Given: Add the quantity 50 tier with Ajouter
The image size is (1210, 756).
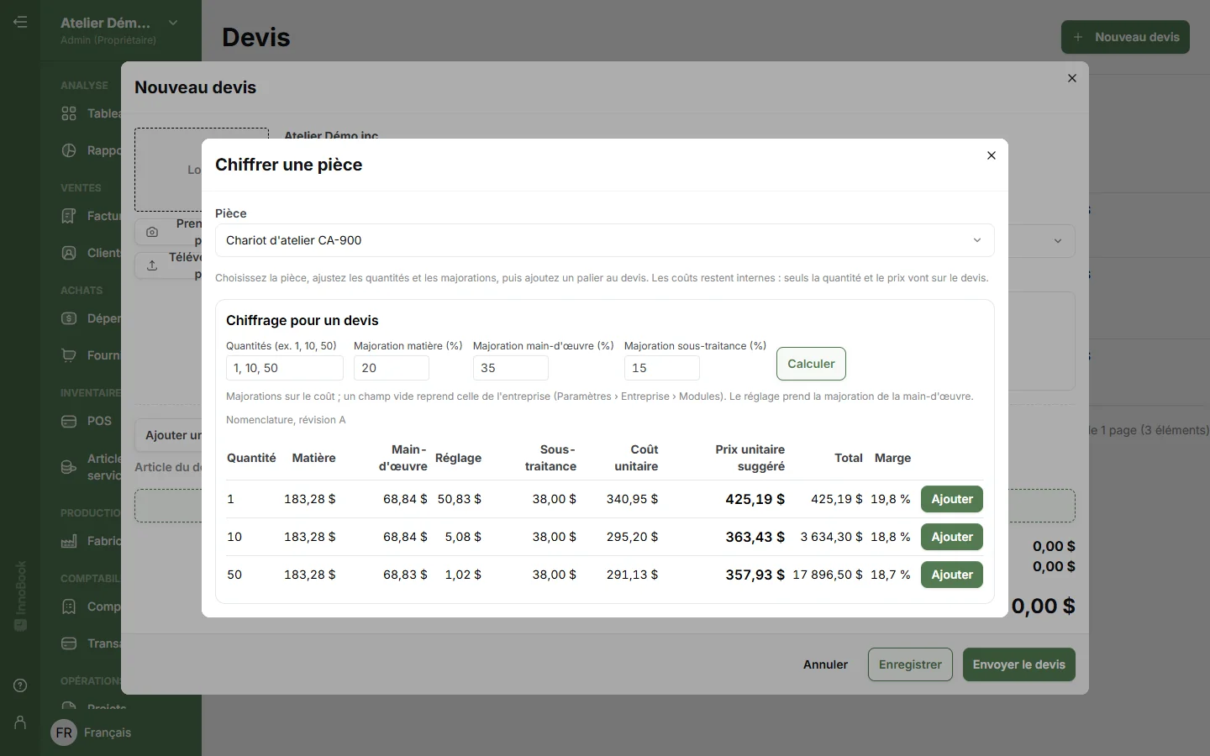Looking at the screenshot, I should (951, 575).
